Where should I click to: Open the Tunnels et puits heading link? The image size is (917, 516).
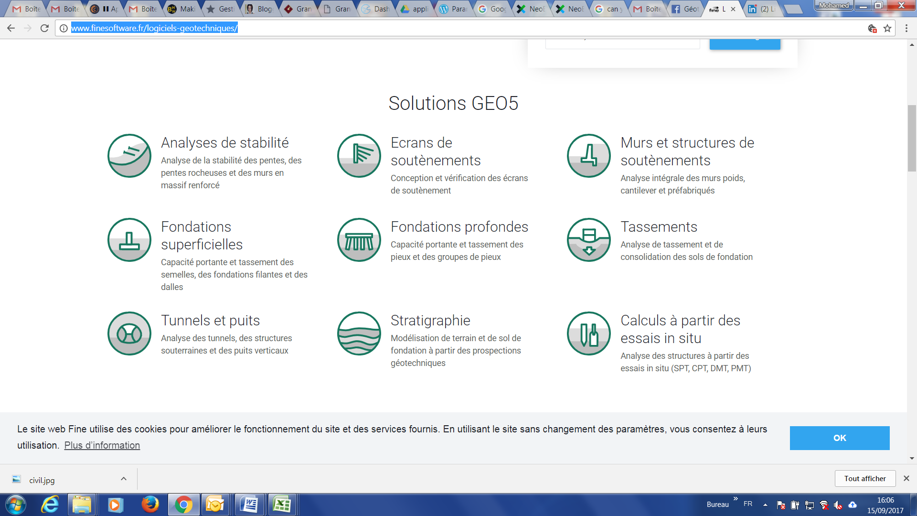tap(210, 321)
